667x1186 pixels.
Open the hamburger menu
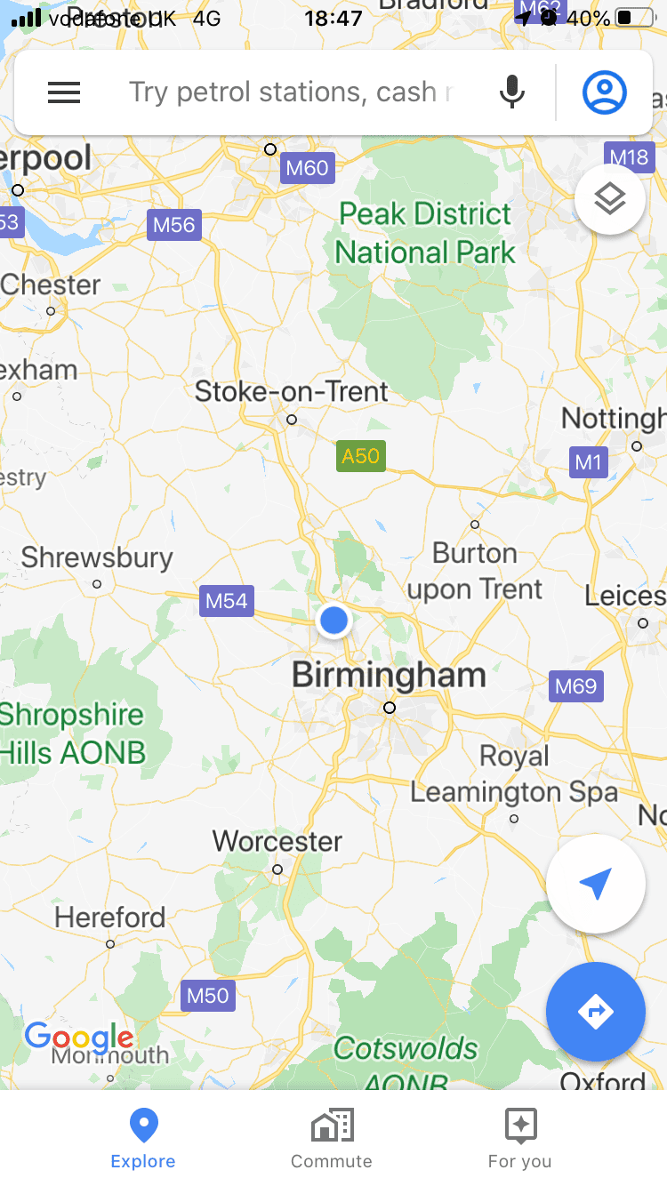tap(64, 92)
